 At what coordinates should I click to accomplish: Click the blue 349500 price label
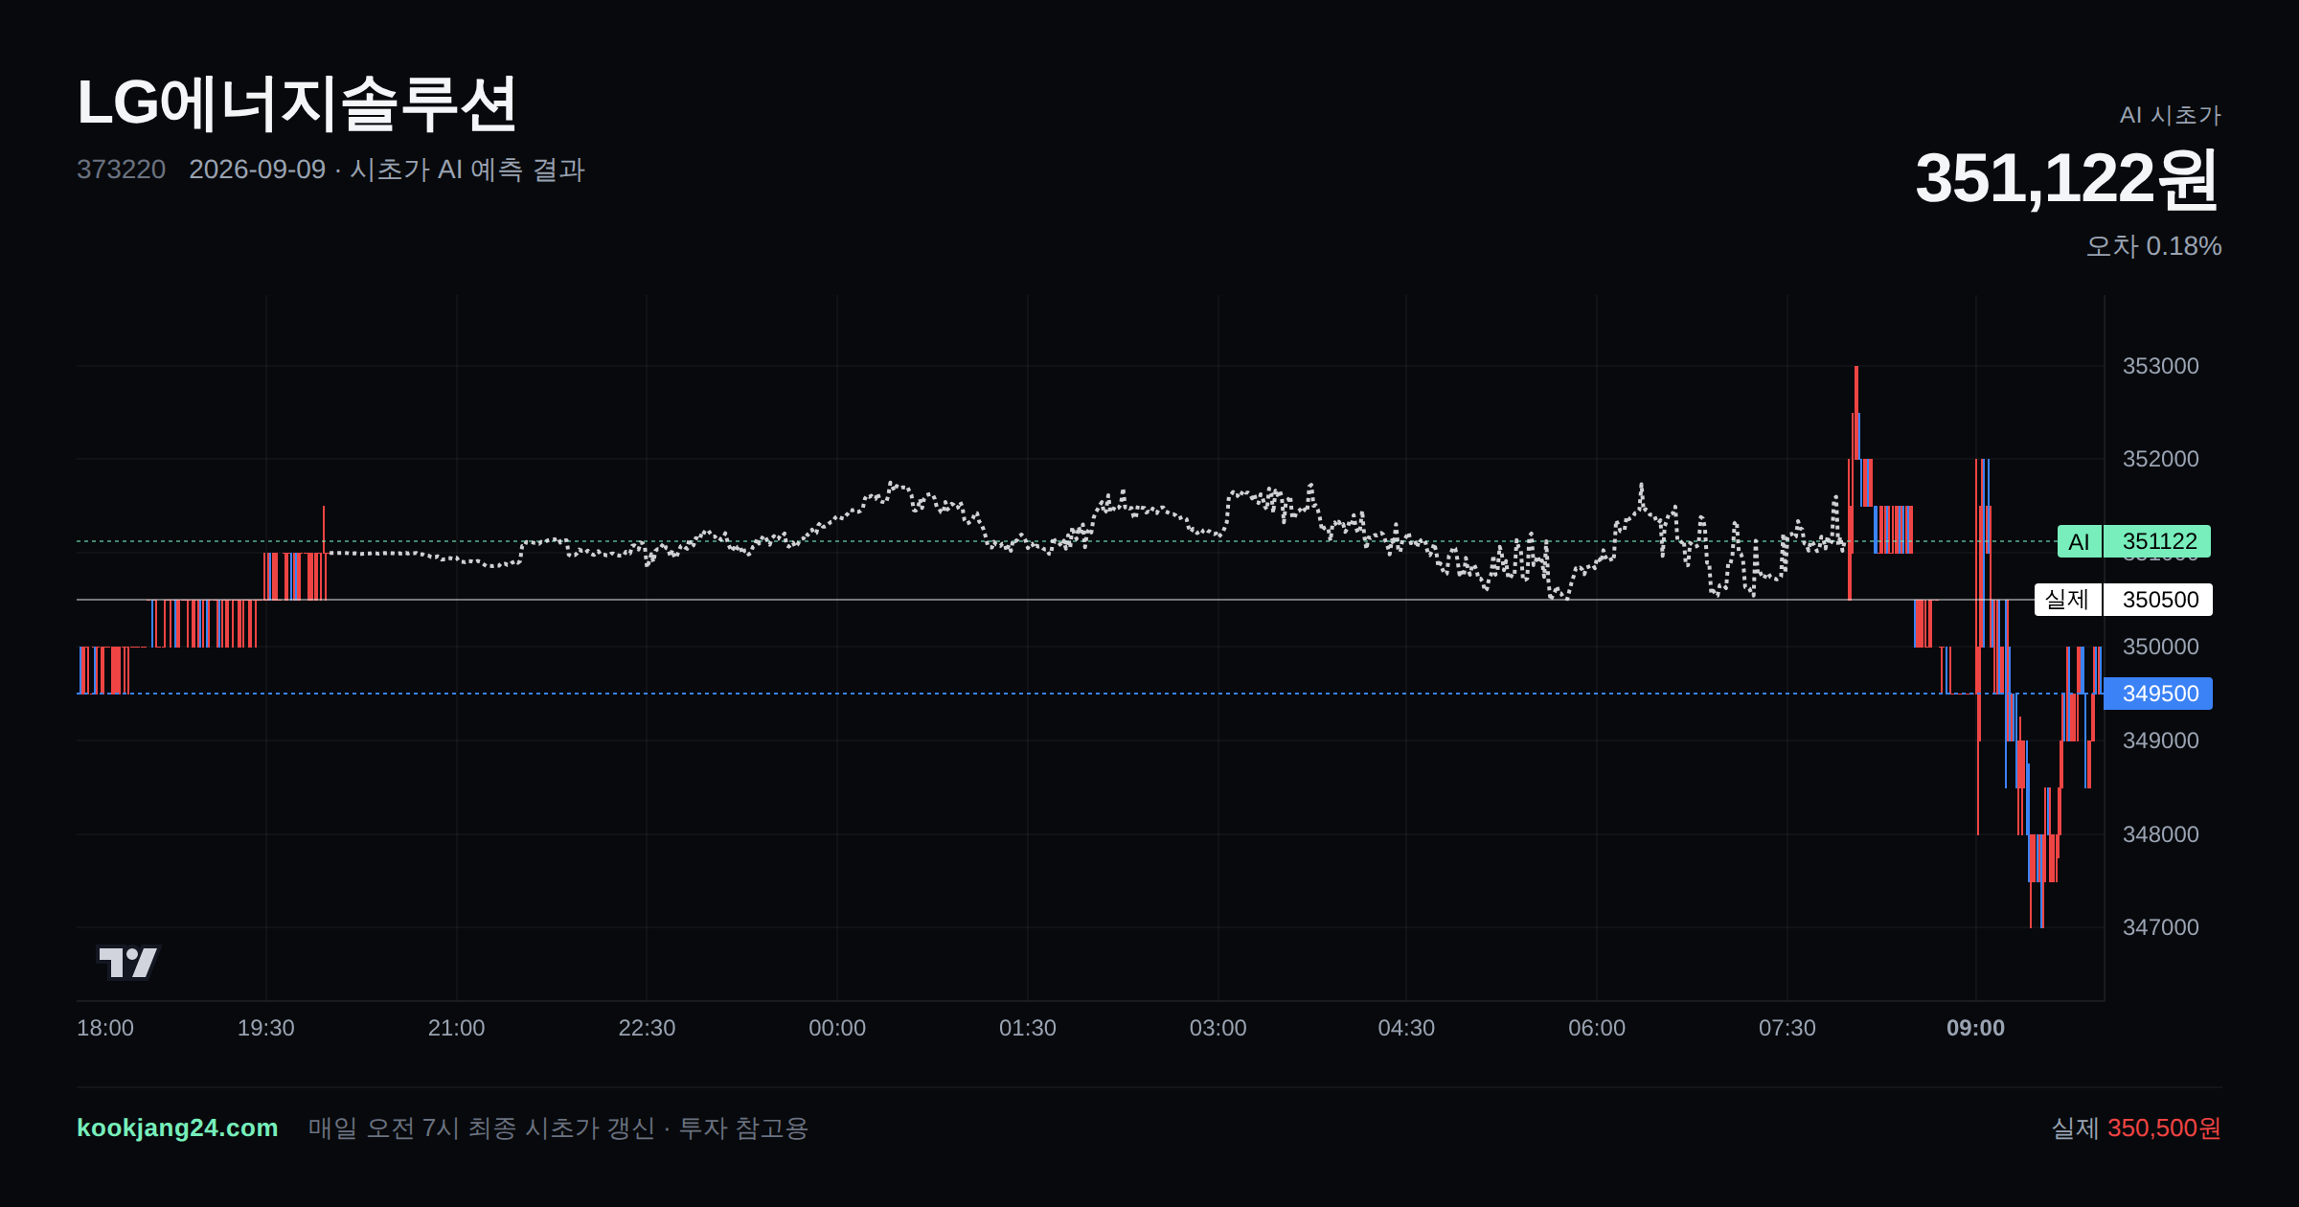point(2158,694)
